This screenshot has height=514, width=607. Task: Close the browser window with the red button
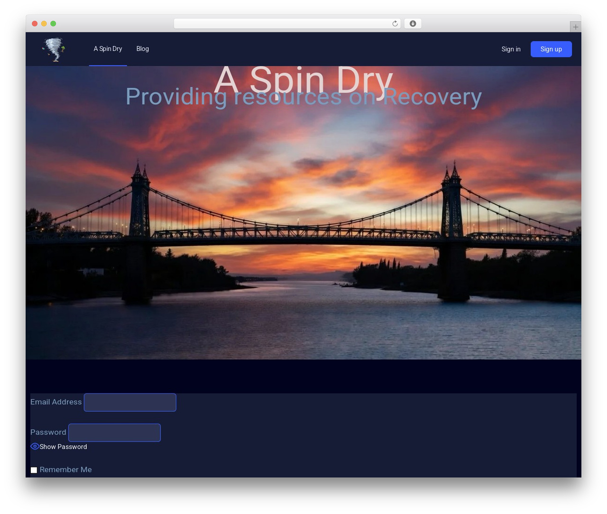35,24
